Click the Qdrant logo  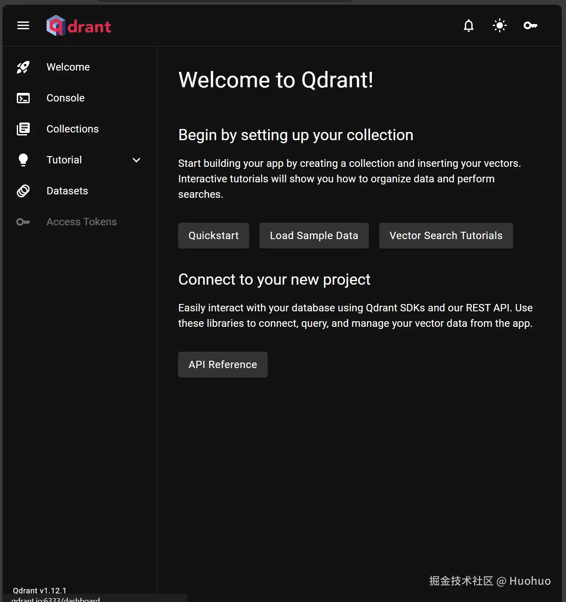point(79,26)
